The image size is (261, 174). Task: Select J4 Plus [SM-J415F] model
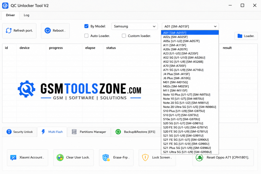[x=190, y=74]
